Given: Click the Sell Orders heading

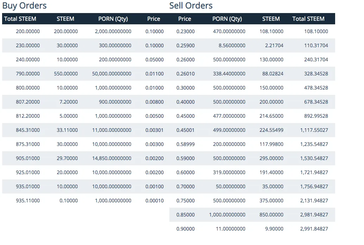Looking at the screenshot, I should [191, 6].
